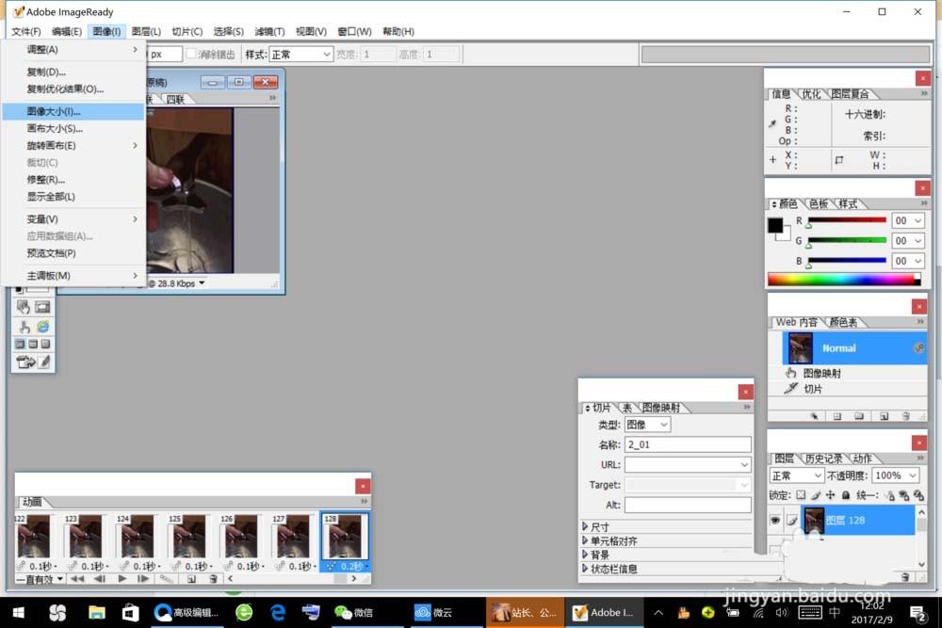The height and width of the screenshot is (628, 942).
Task: Duplicate the current animation frame
Action: point(191,579)
